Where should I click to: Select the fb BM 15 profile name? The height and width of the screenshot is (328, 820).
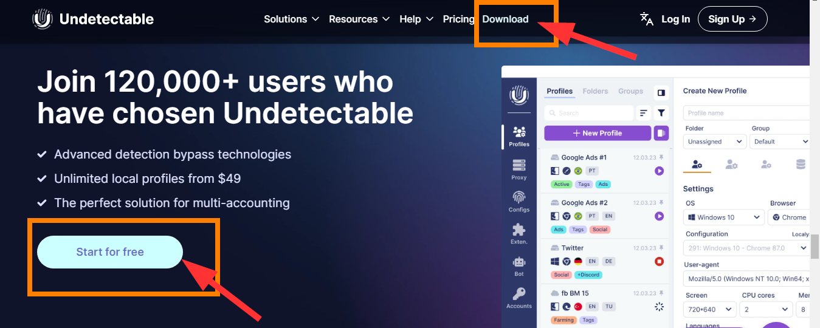pyautogui.click(x=575, y=293)
